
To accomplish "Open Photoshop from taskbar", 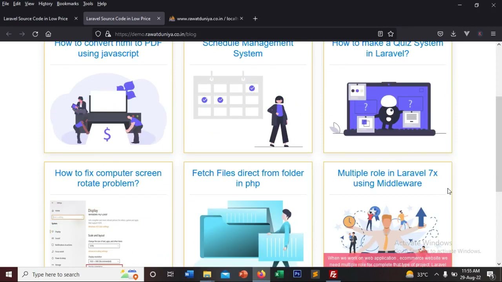I will point(297,274).
